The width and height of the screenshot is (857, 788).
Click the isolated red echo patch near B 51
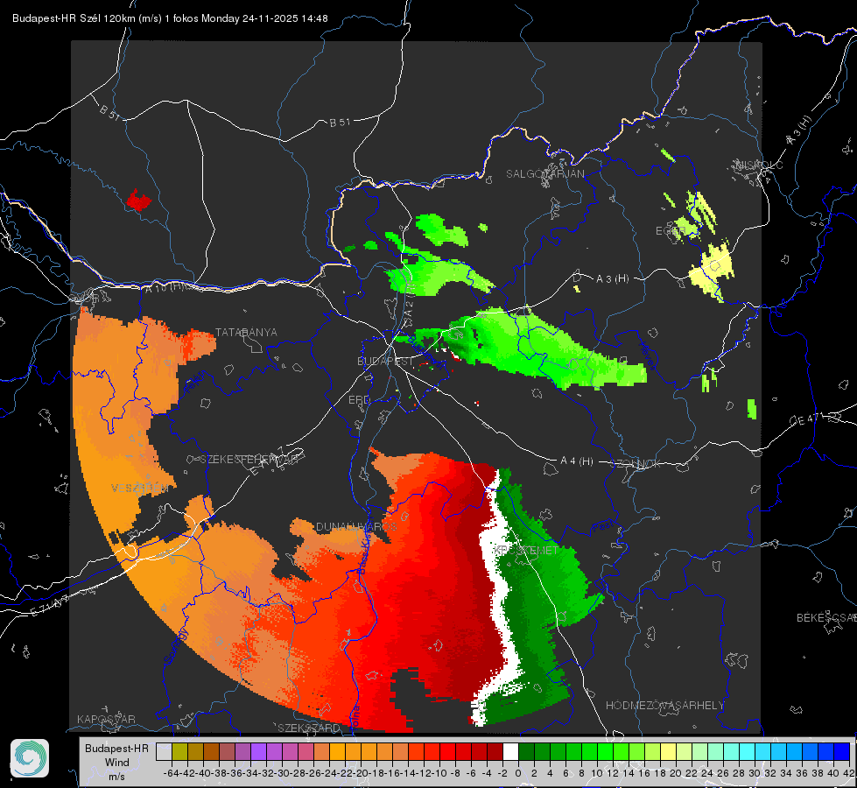[138, 201]
